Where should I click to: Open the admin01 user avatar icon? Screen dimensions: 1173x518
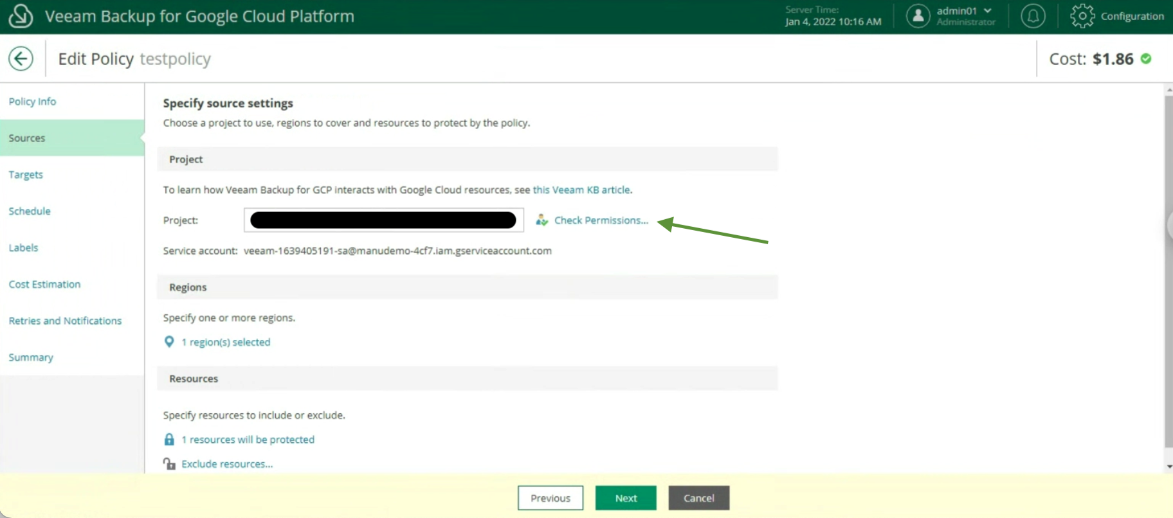918,16
